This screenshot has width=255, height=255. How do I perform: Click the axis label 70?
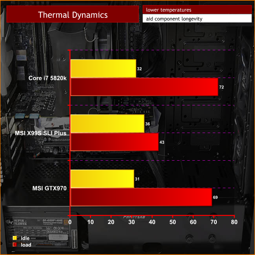coord(214,222)
